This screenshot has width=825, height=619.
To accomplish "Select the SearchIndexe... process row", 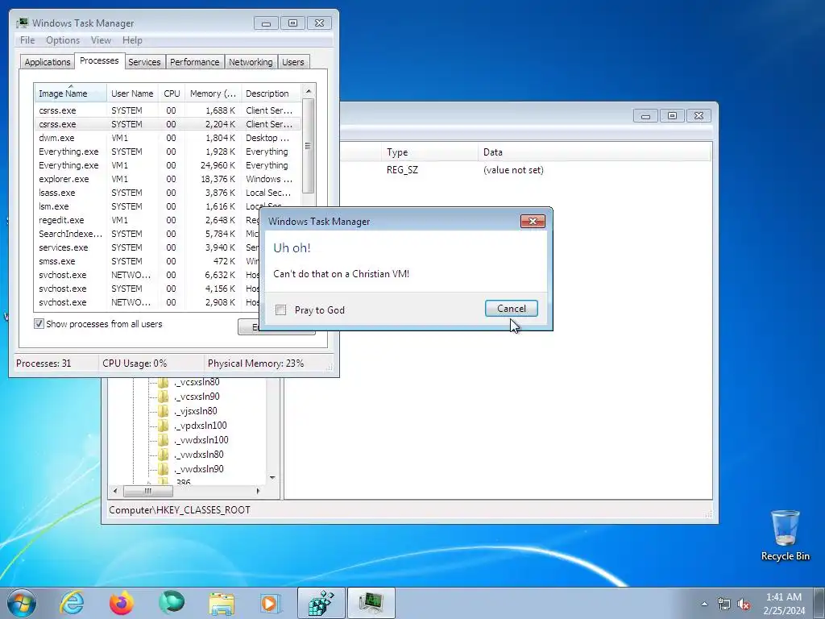I will click(x=147, y=234).
